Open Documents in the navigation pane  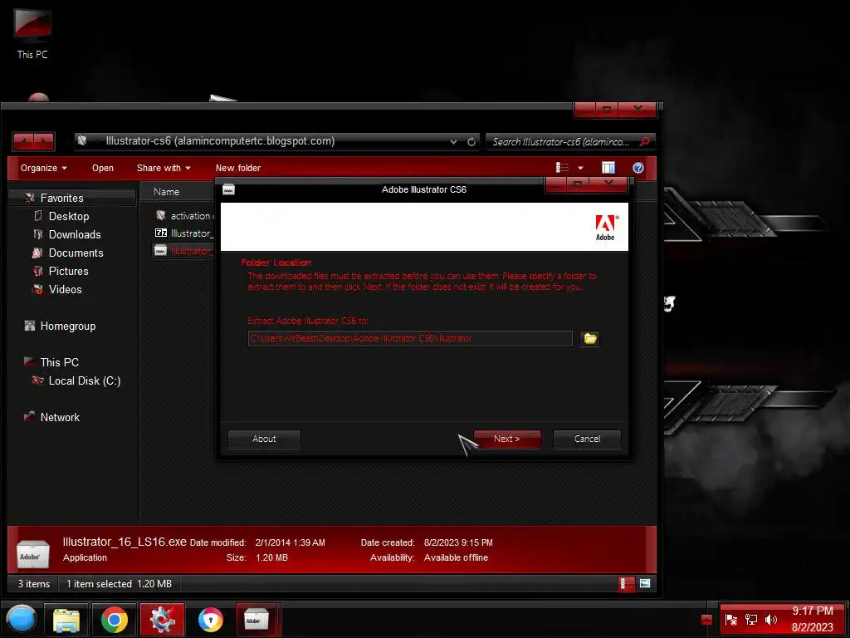click(x=76, y=253)
